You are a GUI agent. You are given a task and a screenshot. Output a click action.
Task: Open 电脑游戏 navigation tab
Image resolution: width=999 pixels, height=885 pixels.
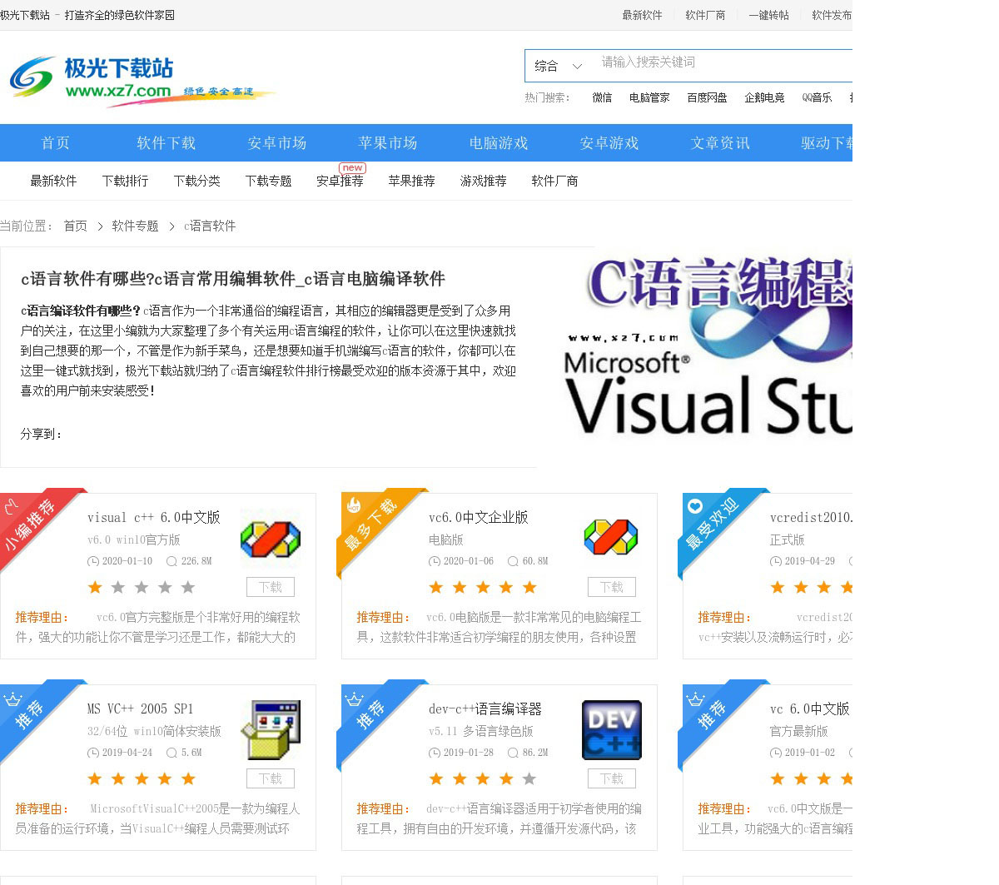499,143
